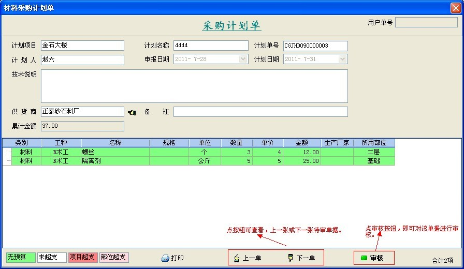Click the 技术说明 text area
This screenshot has height=269, width=464.
[194, 86]
